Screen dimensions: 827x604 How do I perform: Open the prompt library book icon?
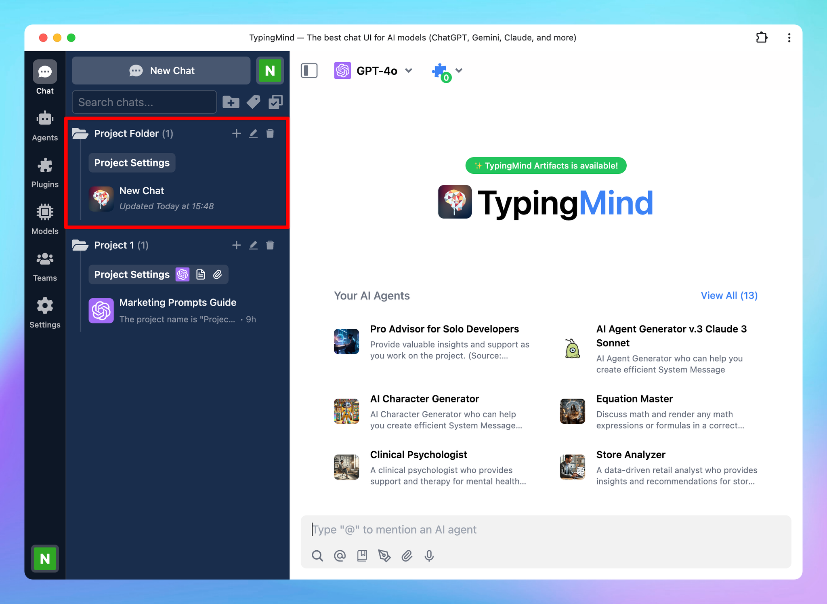tap(362, 556)
